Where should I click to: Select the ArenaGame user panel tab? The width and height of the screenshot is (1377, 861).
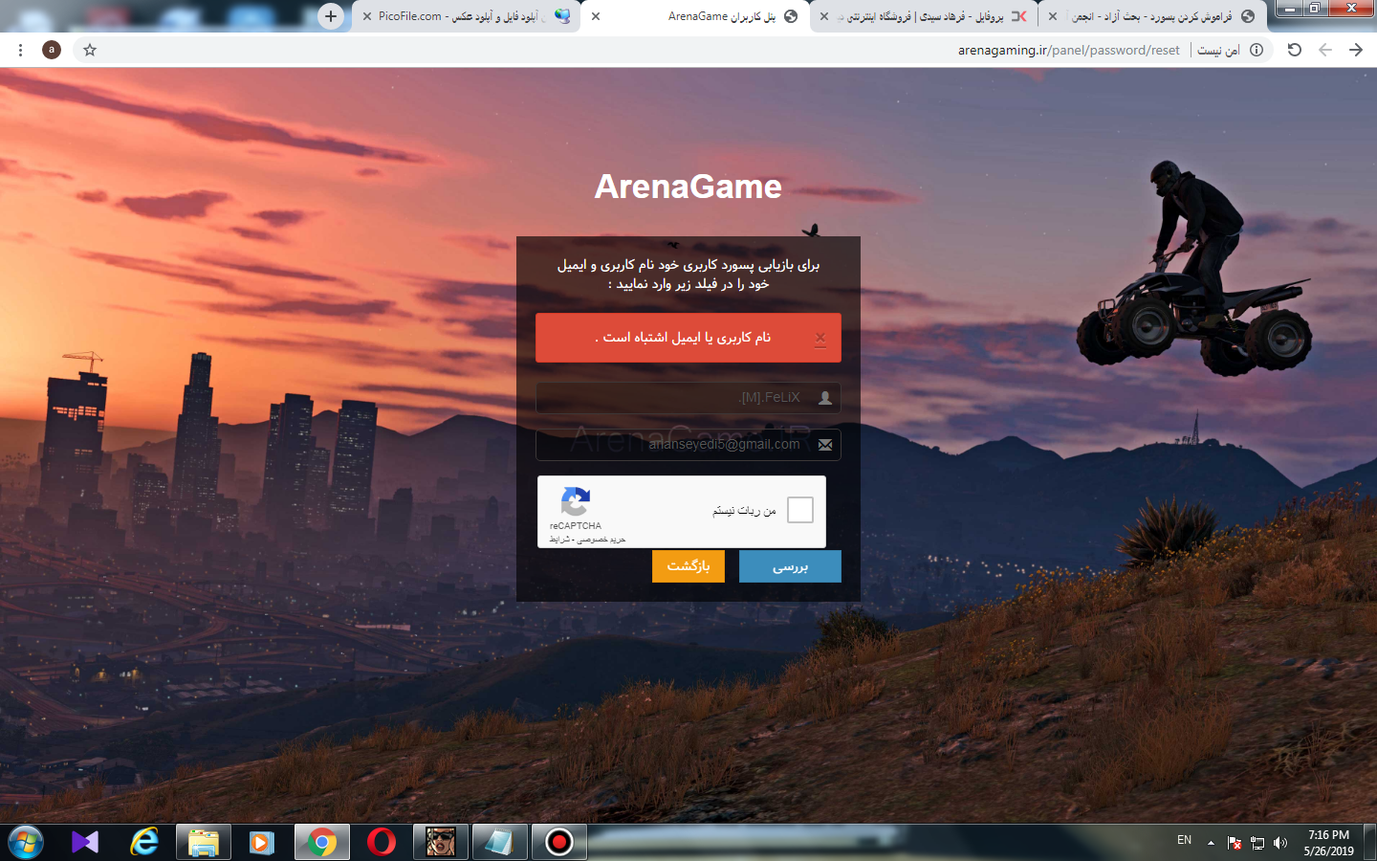(695, 16)
